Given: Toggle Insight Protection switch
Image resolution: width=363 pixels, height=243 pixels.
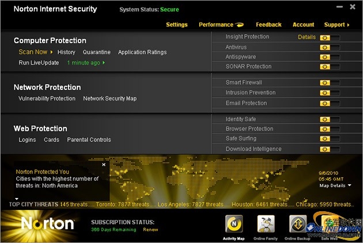Looking at the screenshot, I should point(330,38).
